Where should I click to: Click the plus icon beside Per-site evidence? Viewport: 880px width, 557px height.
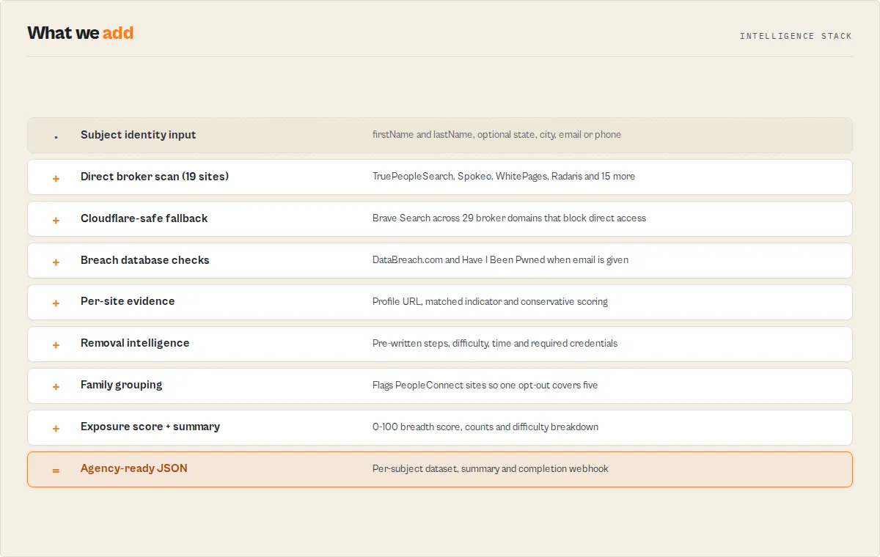[x=56, y=303]
